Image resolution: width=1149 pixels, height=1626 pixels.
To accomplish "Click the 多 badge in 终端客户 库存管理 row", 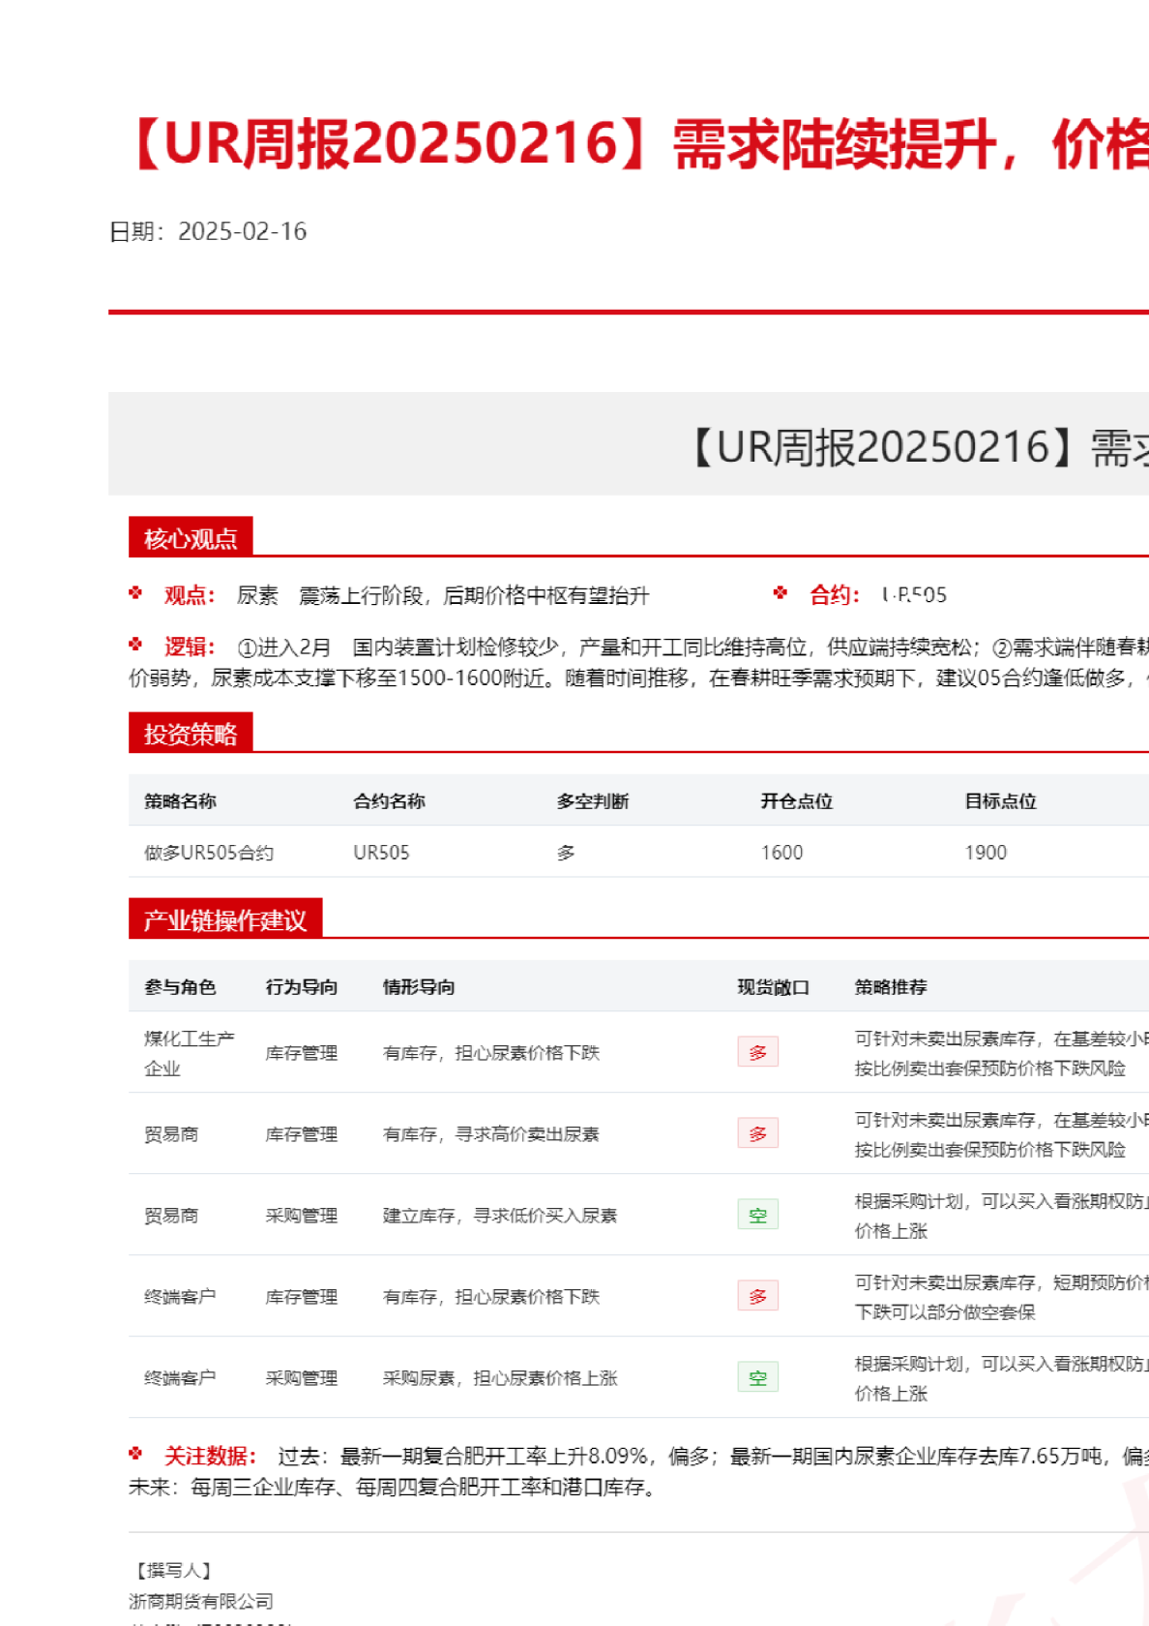I will [757, 1296].
